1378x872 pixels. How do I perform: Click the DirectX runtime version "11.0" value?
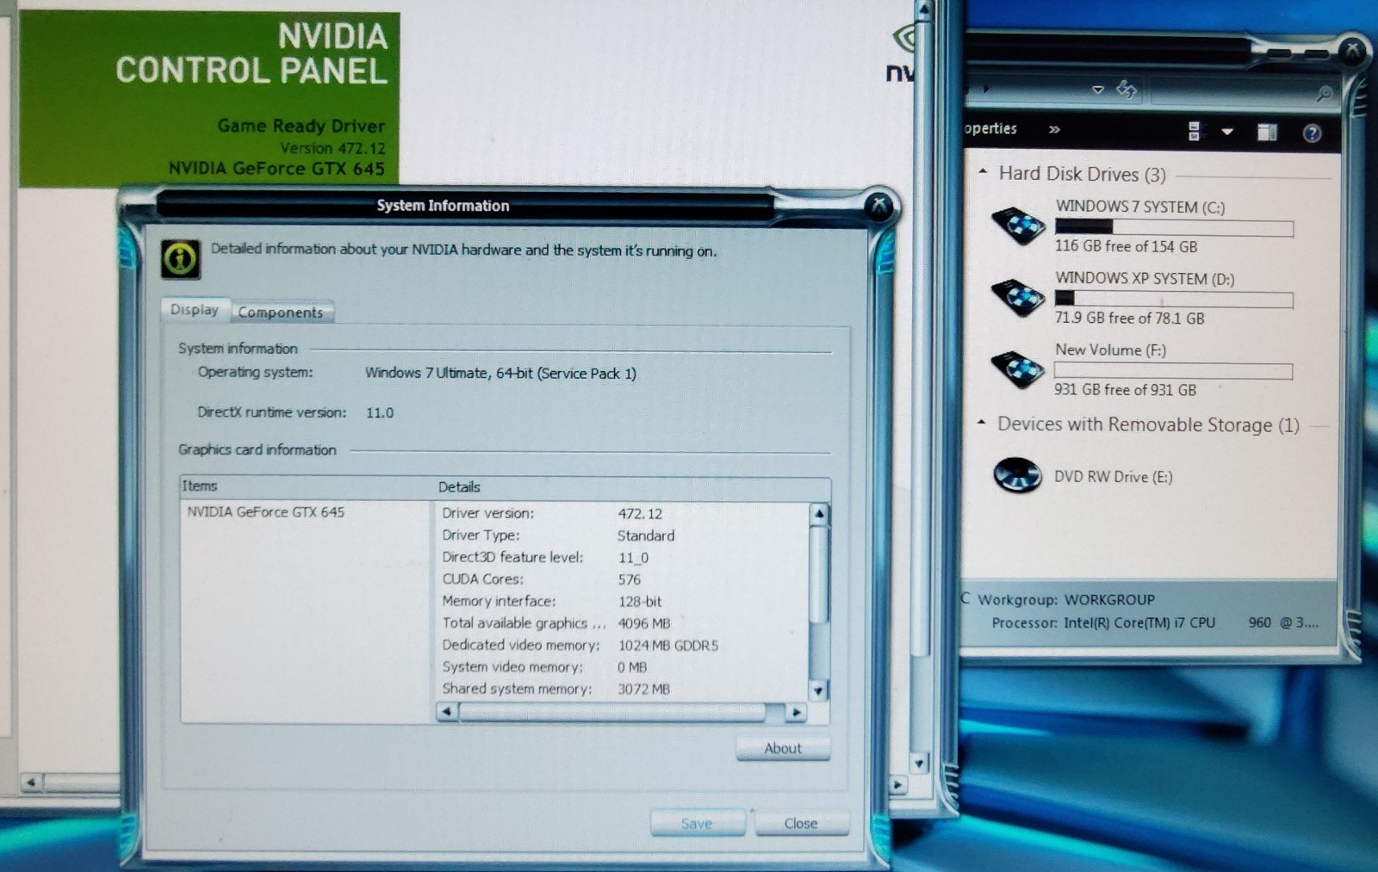point(380,412)
